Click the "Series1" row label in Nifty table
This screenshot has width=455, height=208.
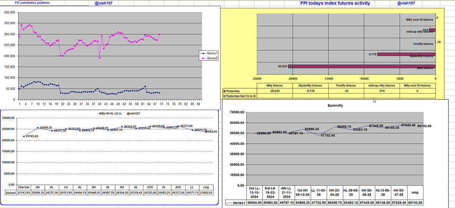coord(11,192)
